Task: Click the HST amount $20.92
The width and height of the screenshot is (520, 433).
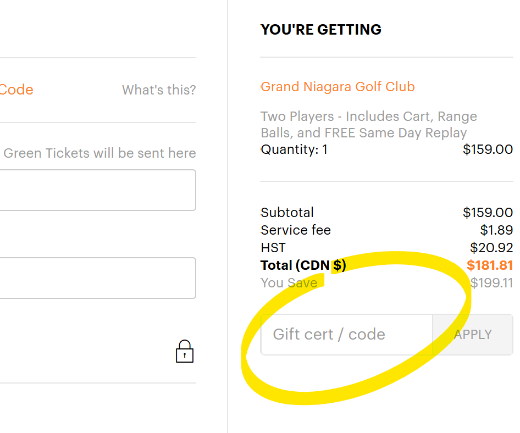Action: (491, 248)
